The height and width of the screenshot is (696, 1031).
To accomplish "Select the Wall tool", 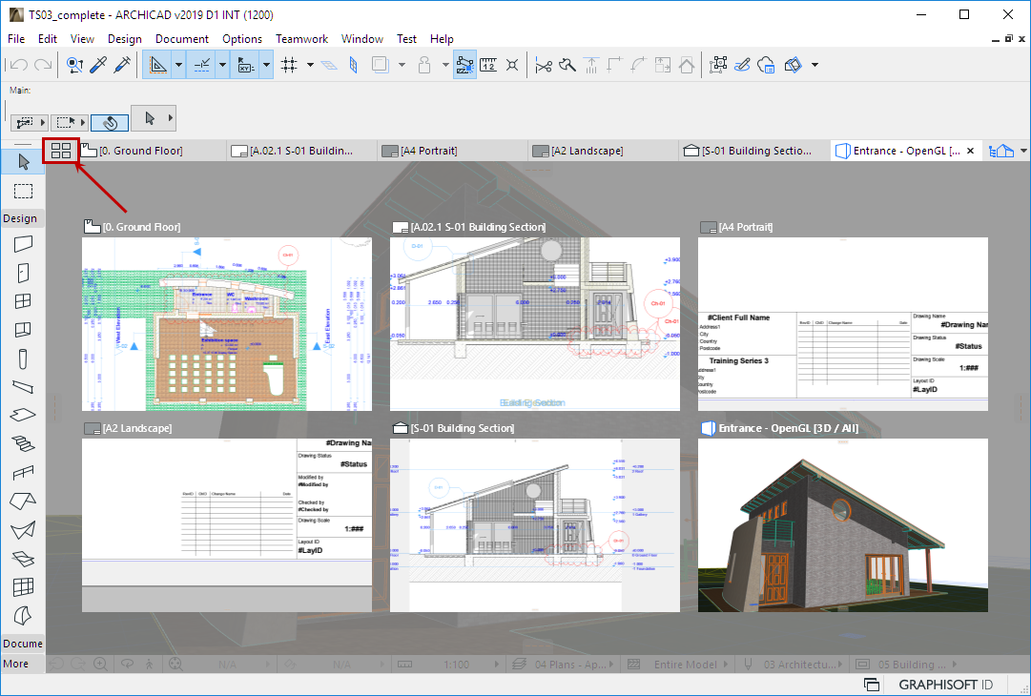I will click(23, 244).
